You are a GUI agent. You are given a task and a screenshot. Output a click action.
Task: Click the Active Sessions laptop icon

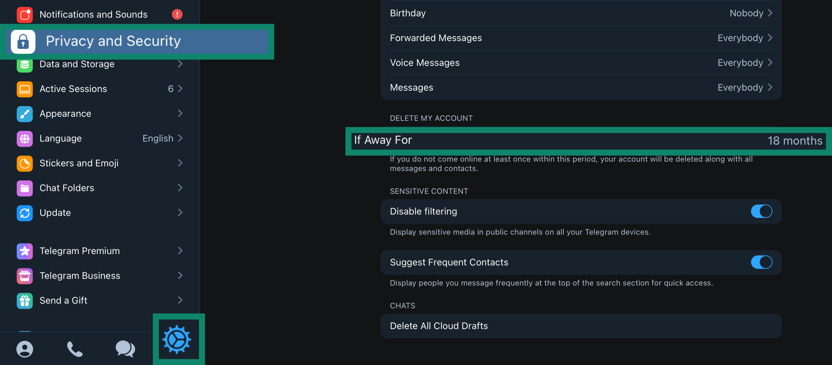point(25,89)
